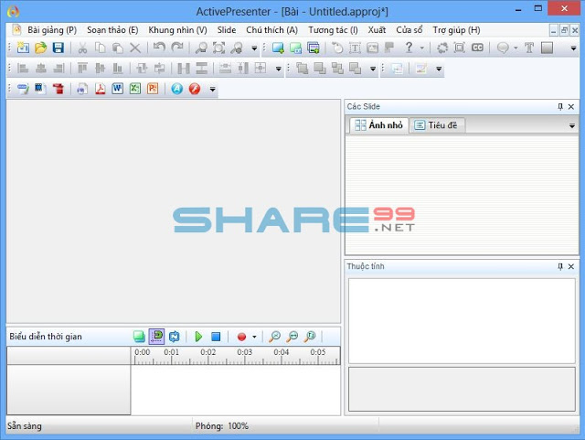This screenshot has height=440, width=585.
Task: Click the Align top edges icon
Action: (82, 68)
